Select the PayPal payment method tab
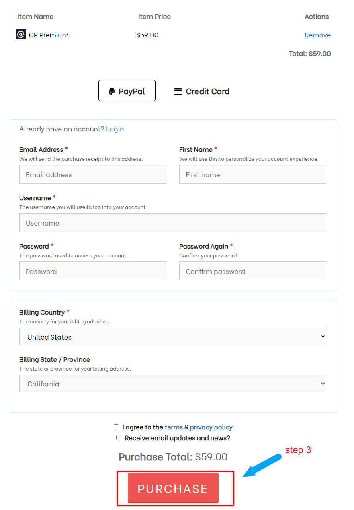The image size is (354, 510). pyautogui.click(x=127, y=91)
